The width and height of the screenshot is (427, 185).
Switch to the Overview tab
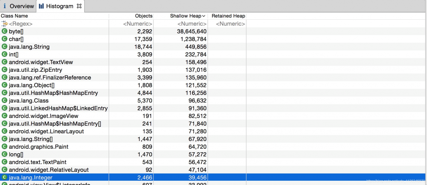click(18, 6)
